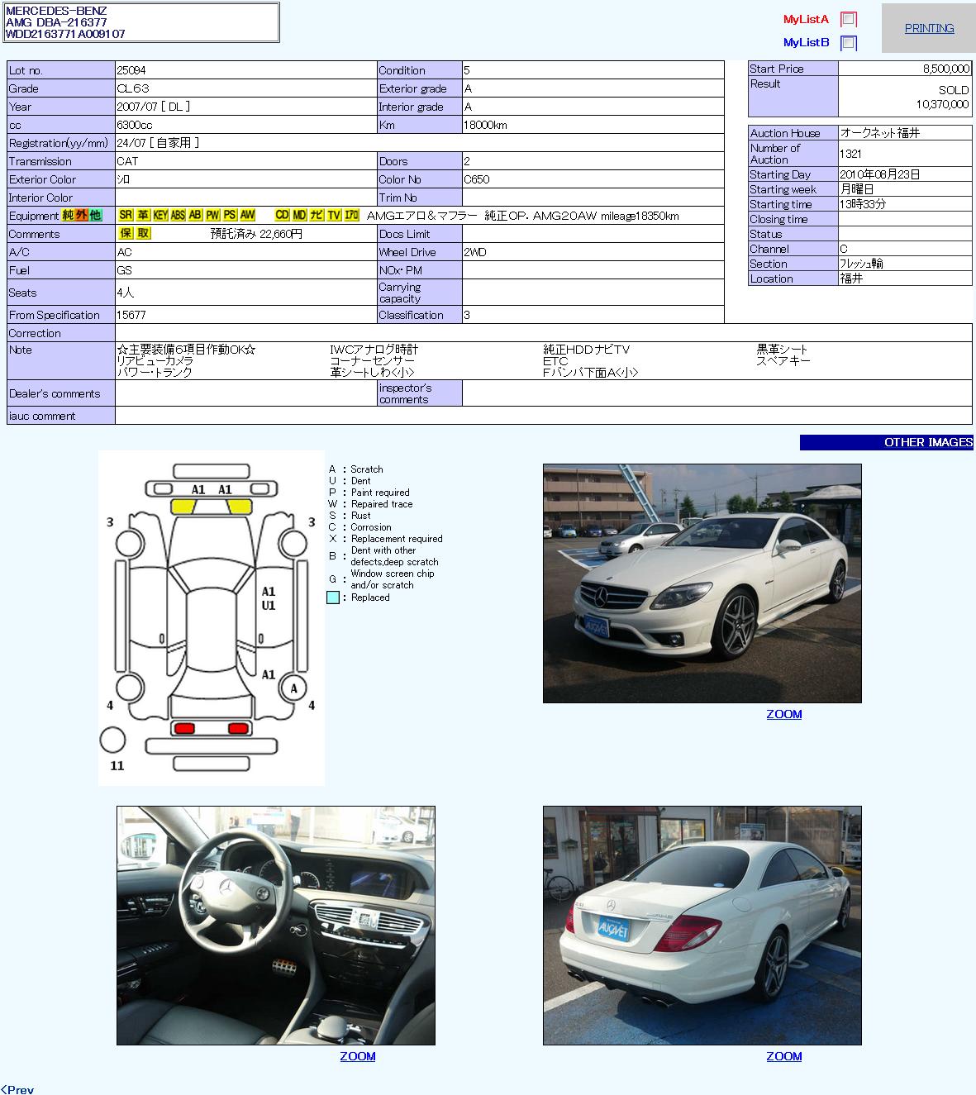This screenshot has height=1095, width=976.
Task: Select the year value 2007/07 [ DL ]
Action: 154,107
